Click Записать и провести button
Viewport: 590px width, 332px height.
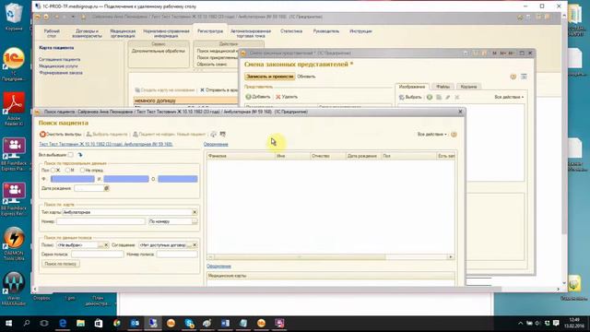click(270, 77)
